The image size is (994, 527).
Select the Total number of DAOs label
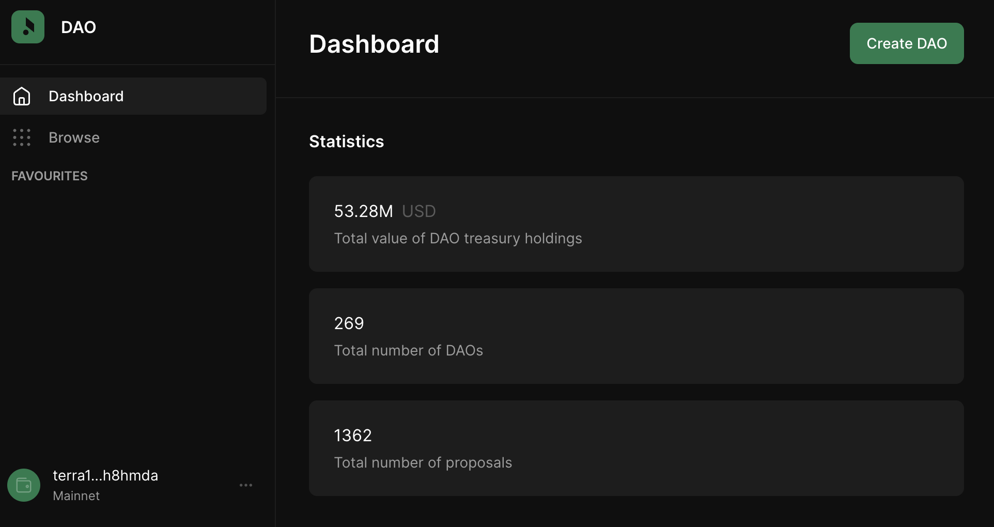[x=408, y=350]
